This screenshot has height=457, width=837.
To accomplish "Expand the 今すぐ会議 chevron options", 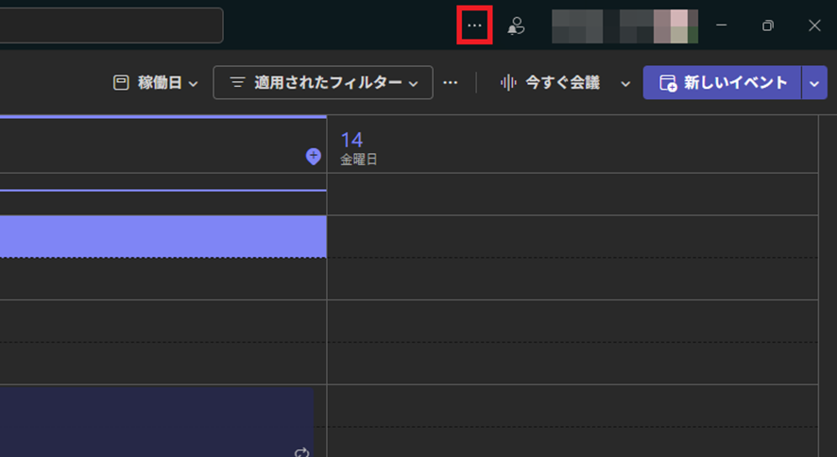I will tap(625, 84).
